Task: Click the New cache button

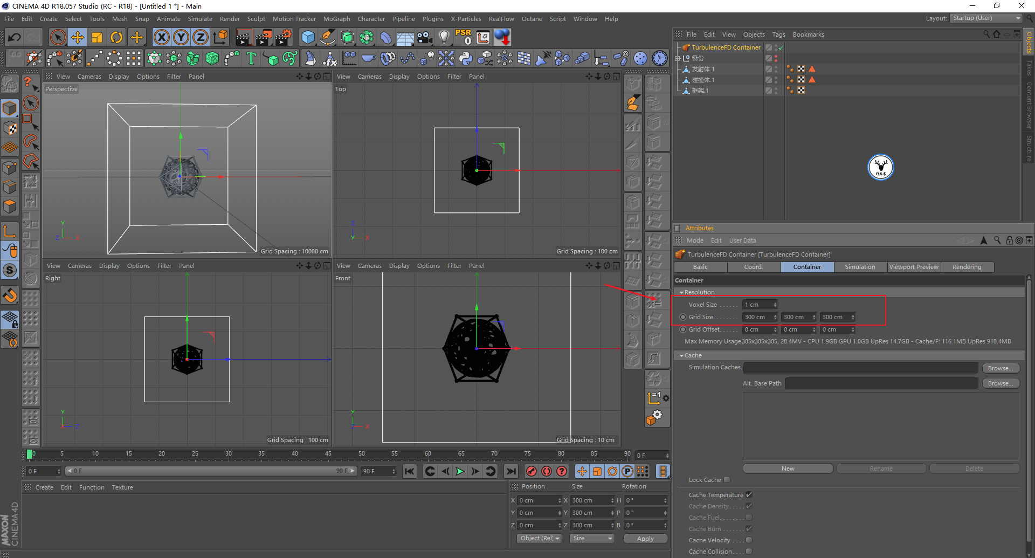Action: point(788,469)
